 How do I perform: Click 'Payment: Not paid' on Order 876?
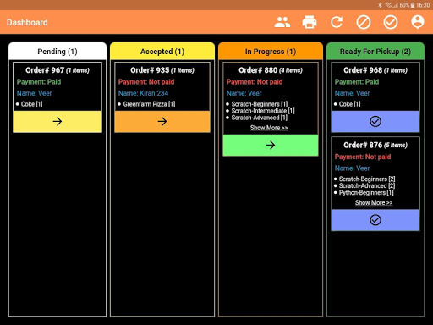click(363, 157)
